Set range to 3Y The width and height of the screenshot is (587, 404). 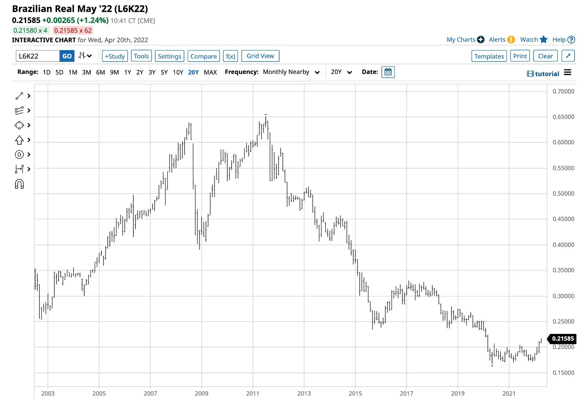point(152,72)
